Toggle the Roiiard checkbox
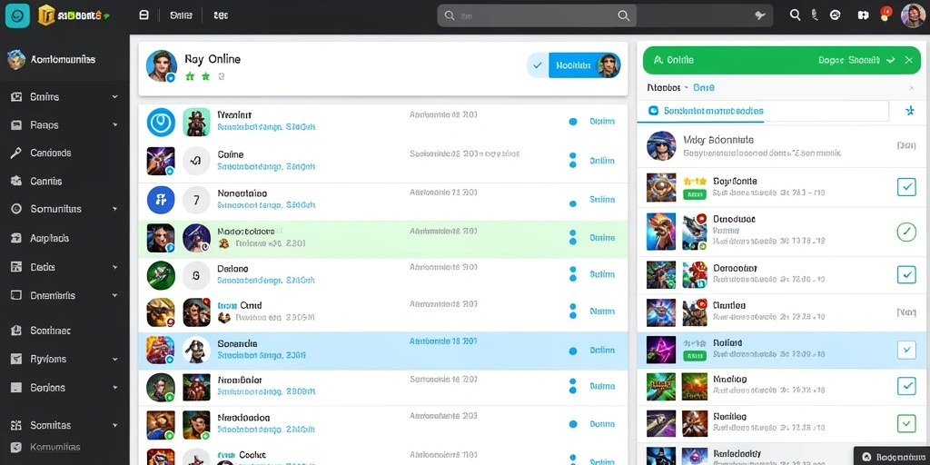This screenshot has width=930, height=465. click(906, 350)
